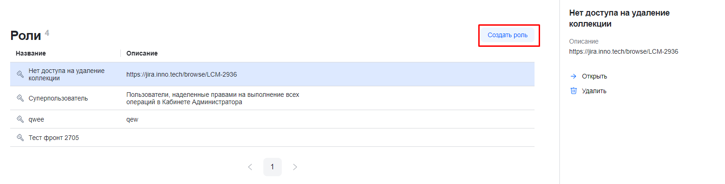
Task: Select the Суперпользователь role name
Action: pos(58,98)
